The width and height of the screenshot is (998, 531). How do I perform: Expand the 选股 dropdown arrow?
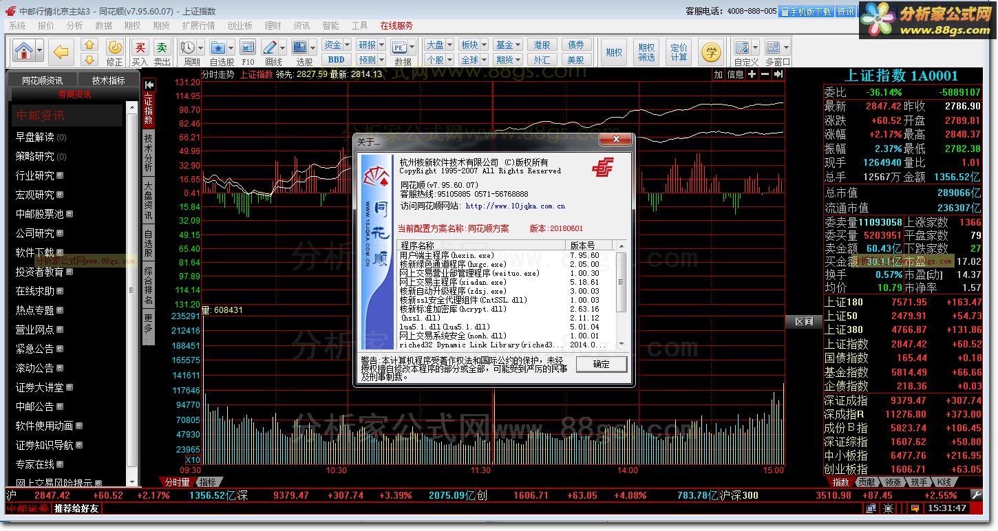pyautogui.click(x=312, y=47)
